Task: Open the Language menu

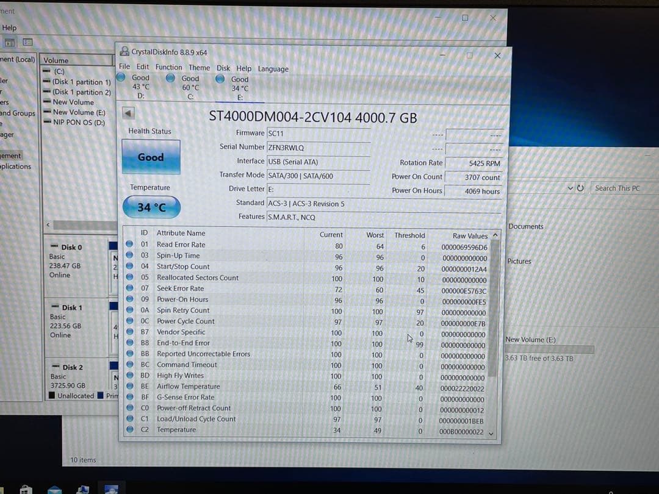Action: click(x=273, y=69)
